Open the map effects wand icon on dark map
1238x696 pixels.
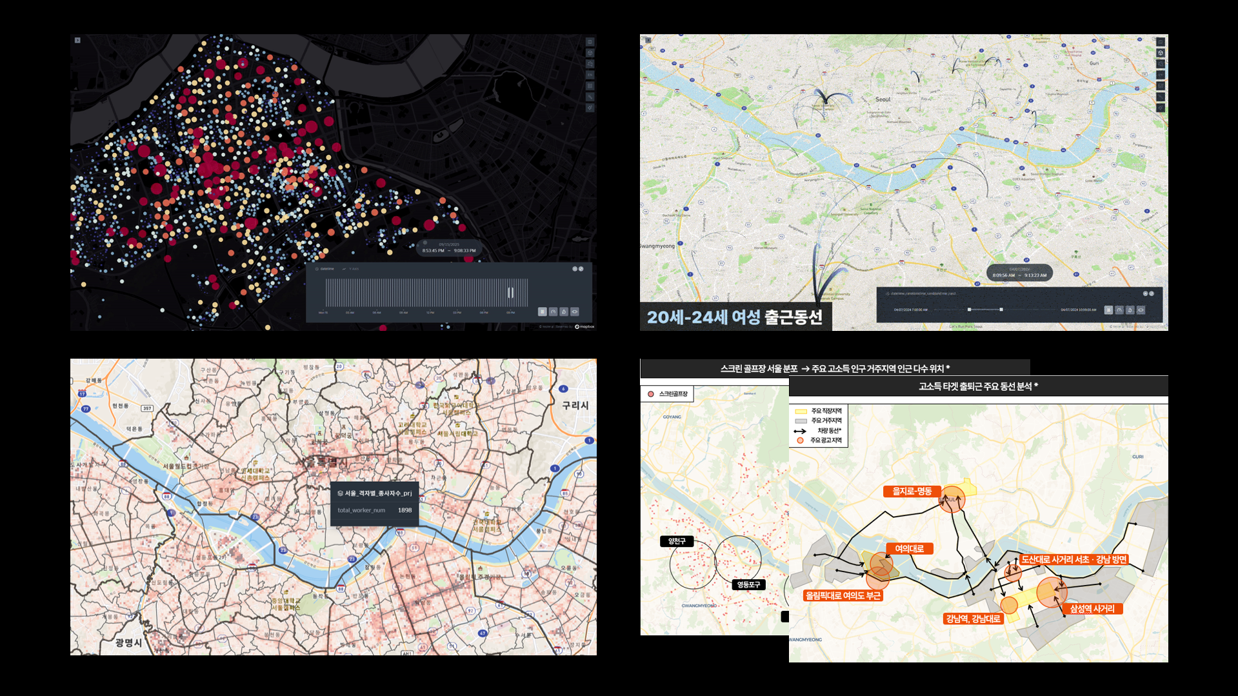[x=590, y=97]
